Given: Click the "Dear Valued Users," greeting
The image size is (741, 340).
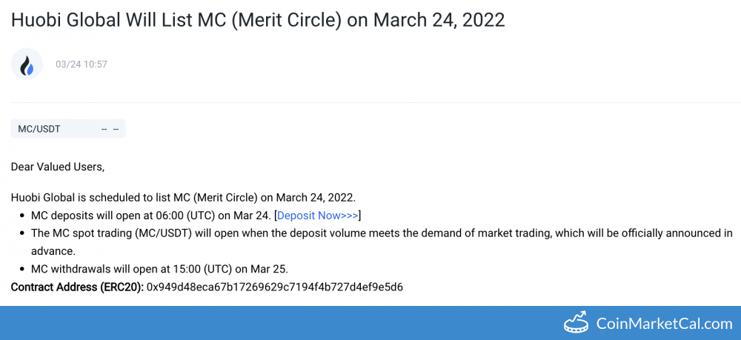Looking at the screenshot, I should [x=58, y=167].
